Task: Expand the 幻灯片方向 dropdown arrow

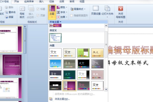Action: [107, 17]
